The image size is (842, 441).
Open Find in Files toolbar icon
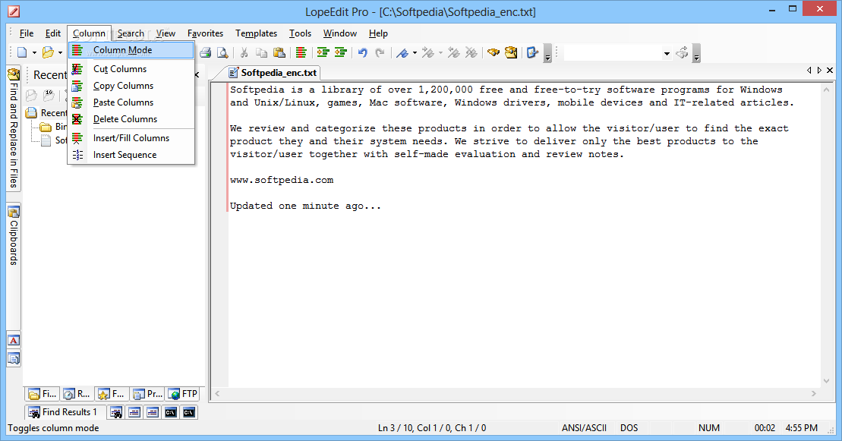coord(511,52)
